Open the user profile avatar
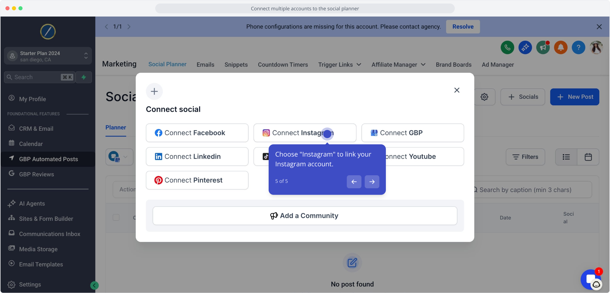The width and height of the screenshot is (610, 293). 596,47
